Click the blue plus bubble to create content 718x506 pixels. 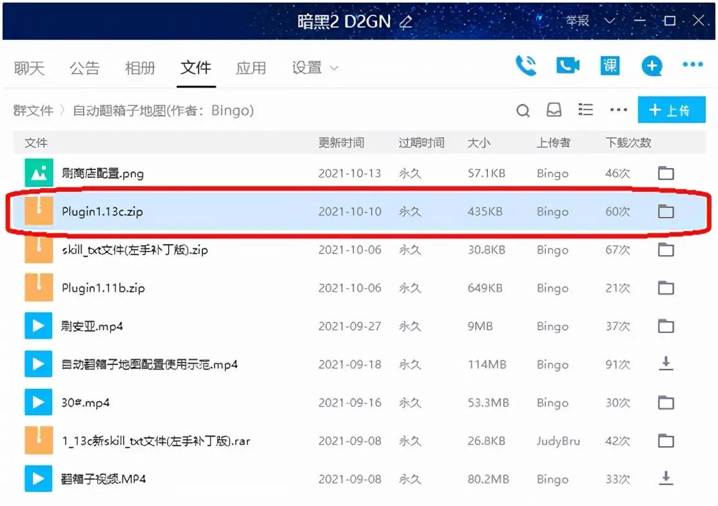652,66
